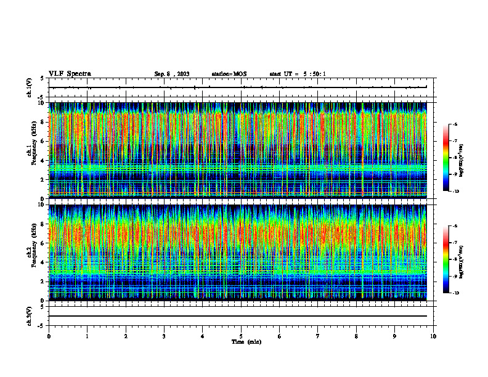
Task: Click the "start UT = 5:50:1" text
Action: (x=298, y=74)
